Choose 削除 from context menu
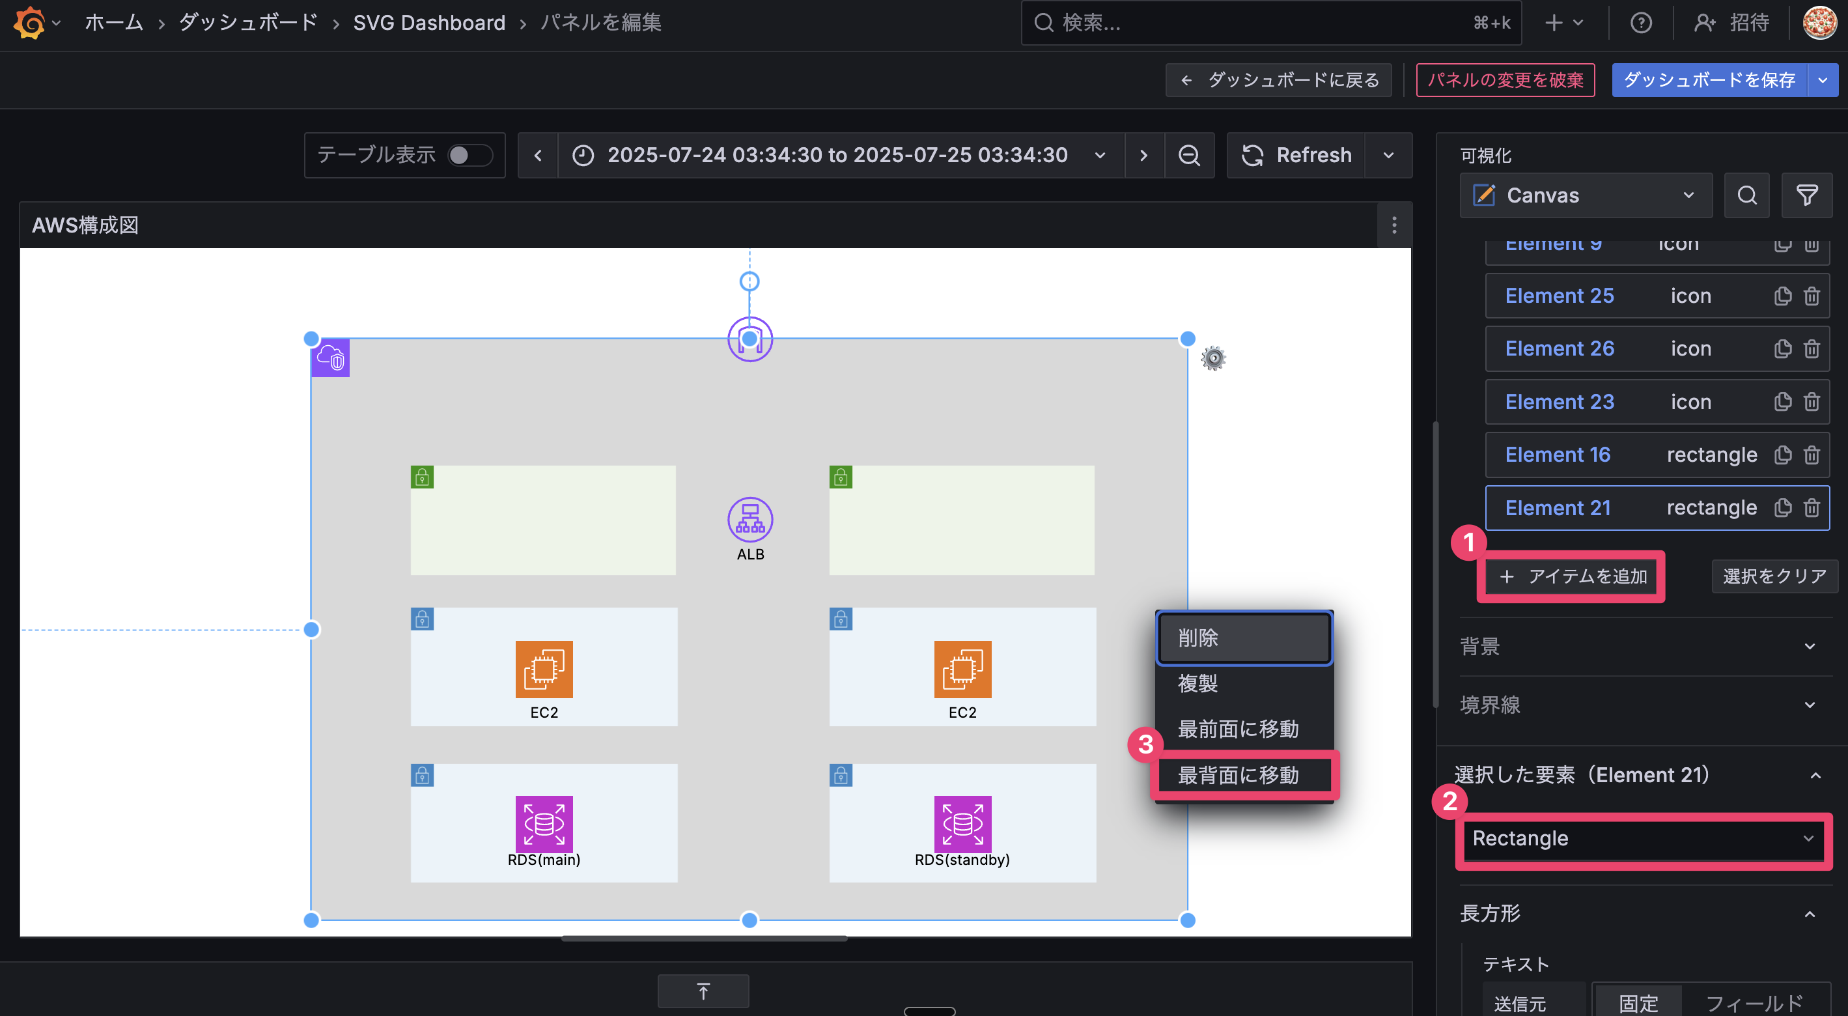Image resolution: width=1848 pixels, height=1016 pixels. pyautogui.click(x=1244, y=637)
